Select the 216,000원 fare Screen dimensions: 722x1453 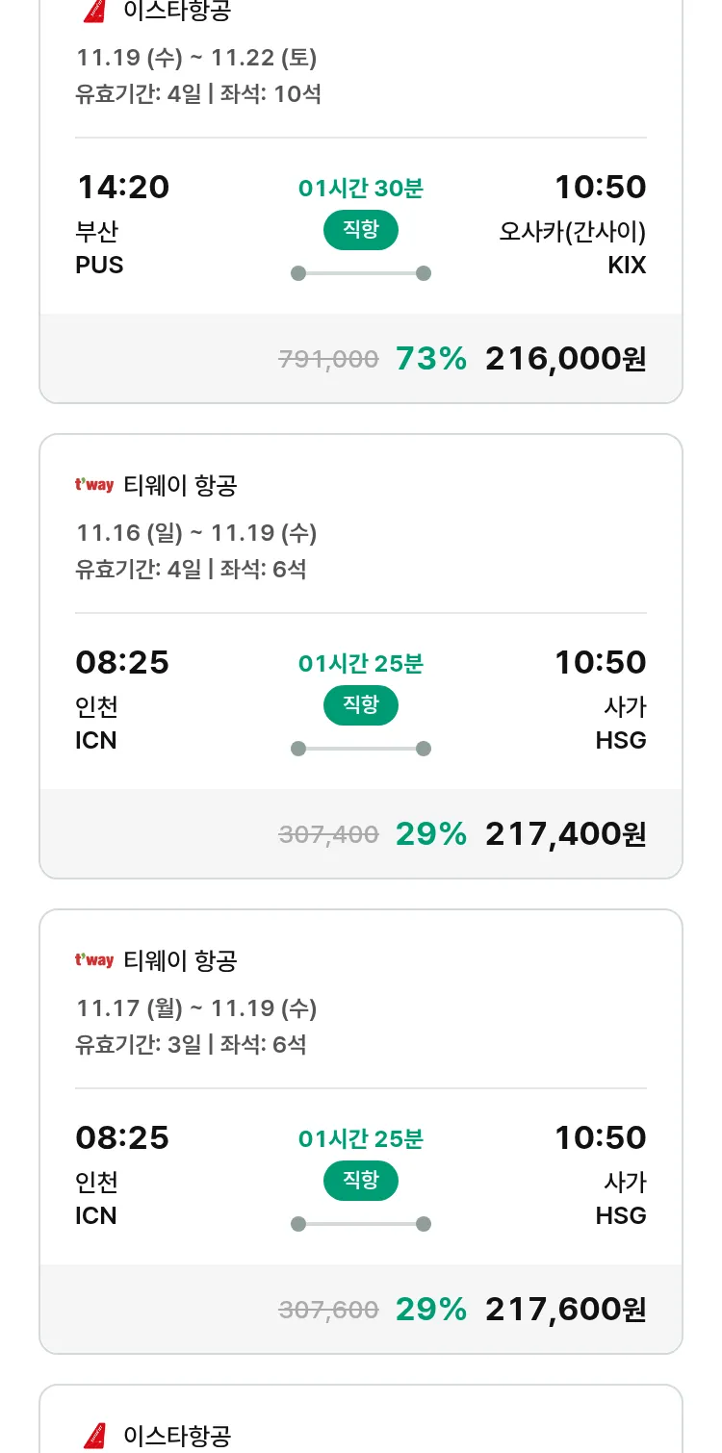point(565,359)
